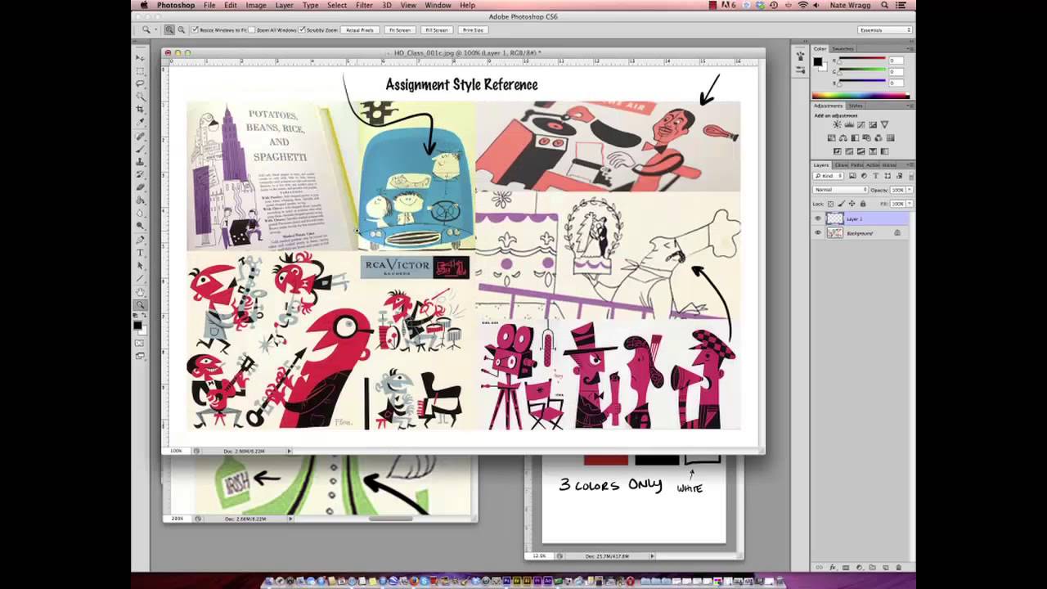1047x589 pixels.
Task: Select the Brush tool
Action: [140, 150]
